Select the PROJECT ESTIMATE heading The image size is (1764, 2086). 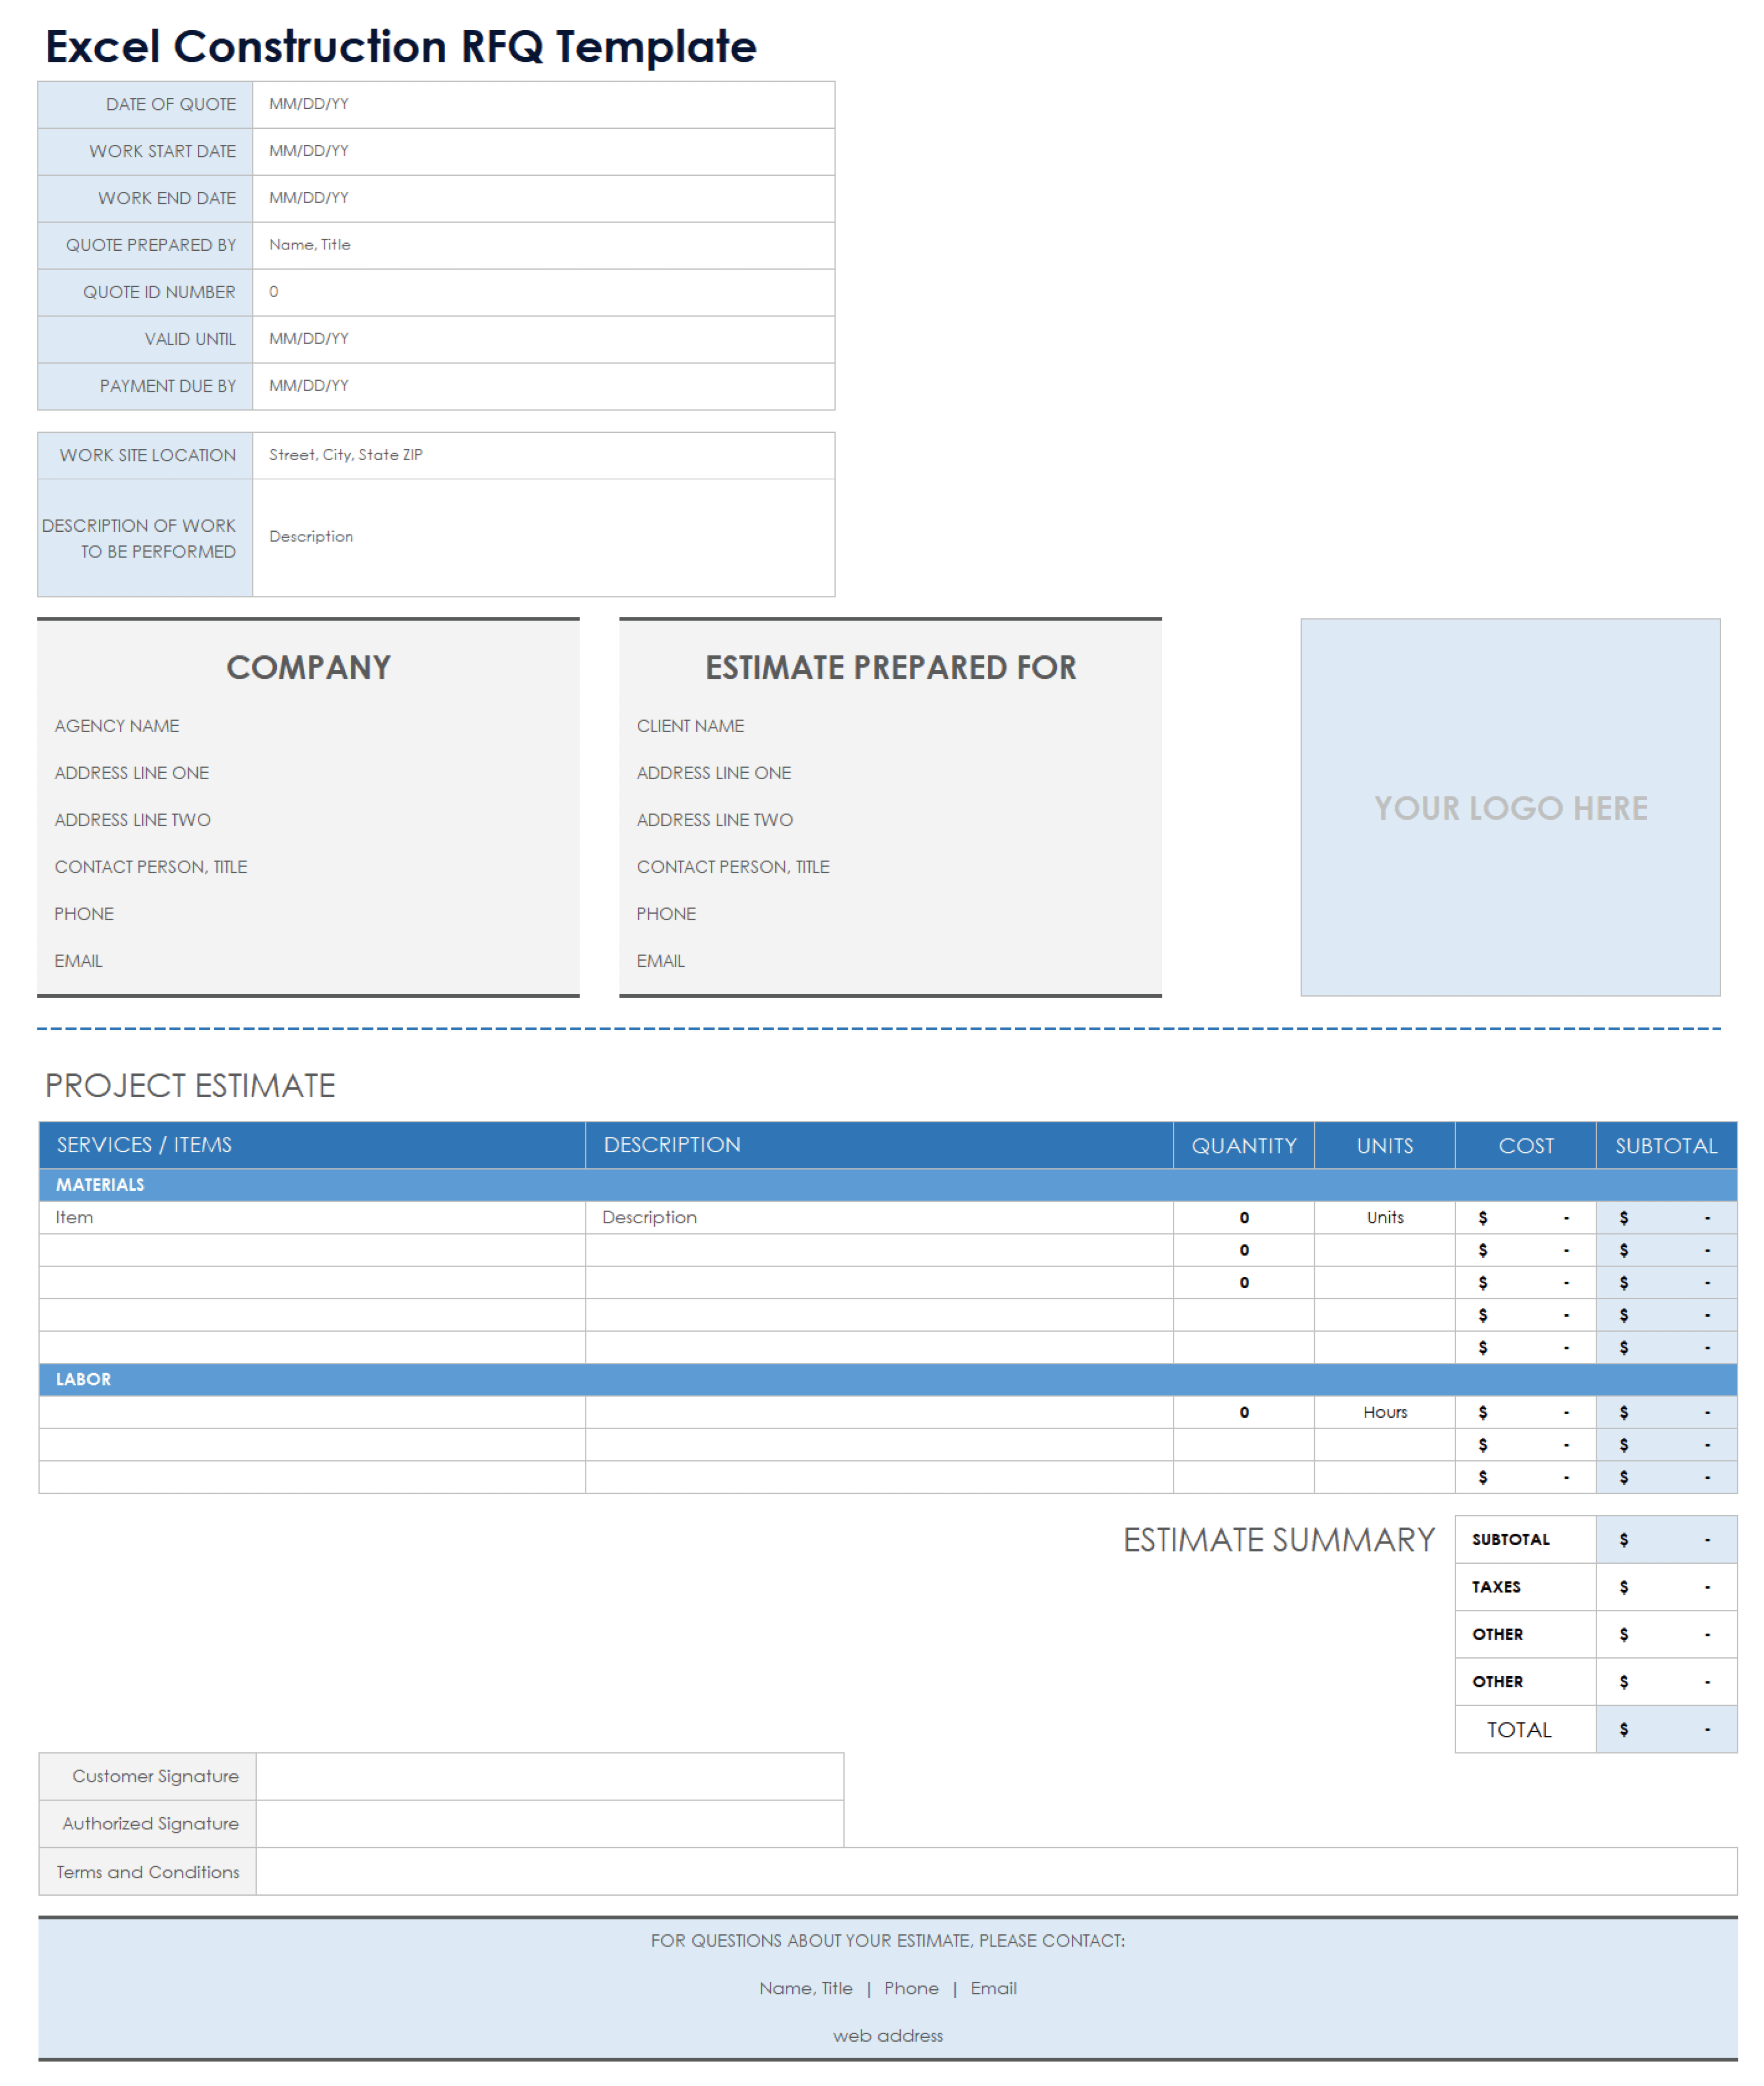tap(190, 1086)
